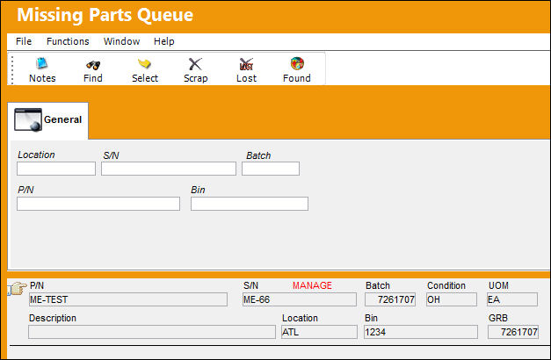Open the Window menu
Viewport: 551px width, 360px height.
(121, 41)
